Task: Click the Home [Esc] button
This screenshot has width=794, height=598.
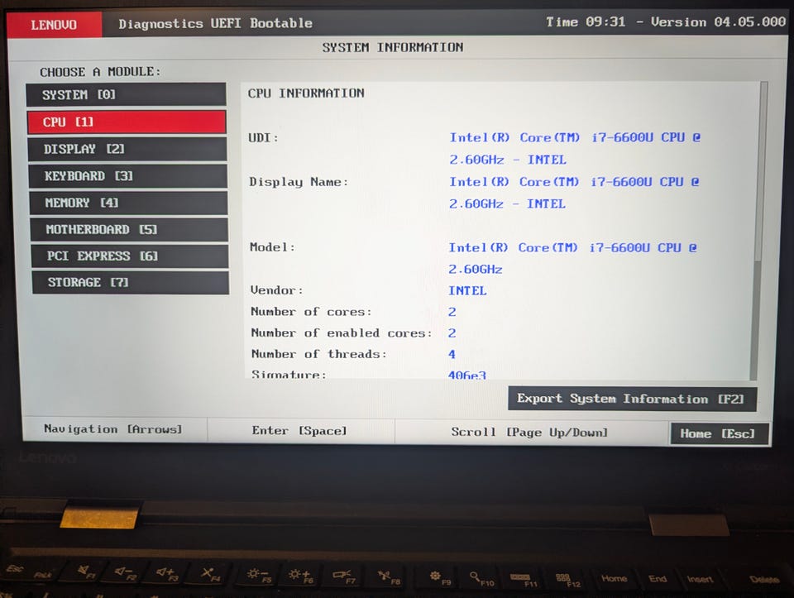Action: pos(720,433)
